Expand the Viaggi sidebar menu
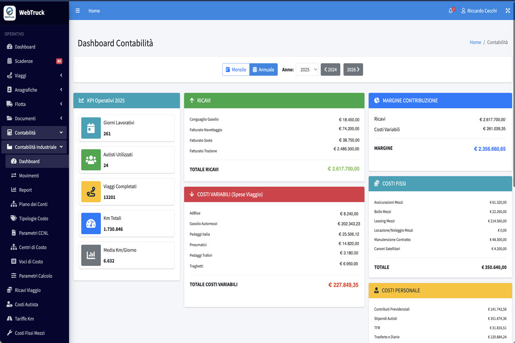The height and width of the screenshot is (343, 515). click(x=34, y=75)
